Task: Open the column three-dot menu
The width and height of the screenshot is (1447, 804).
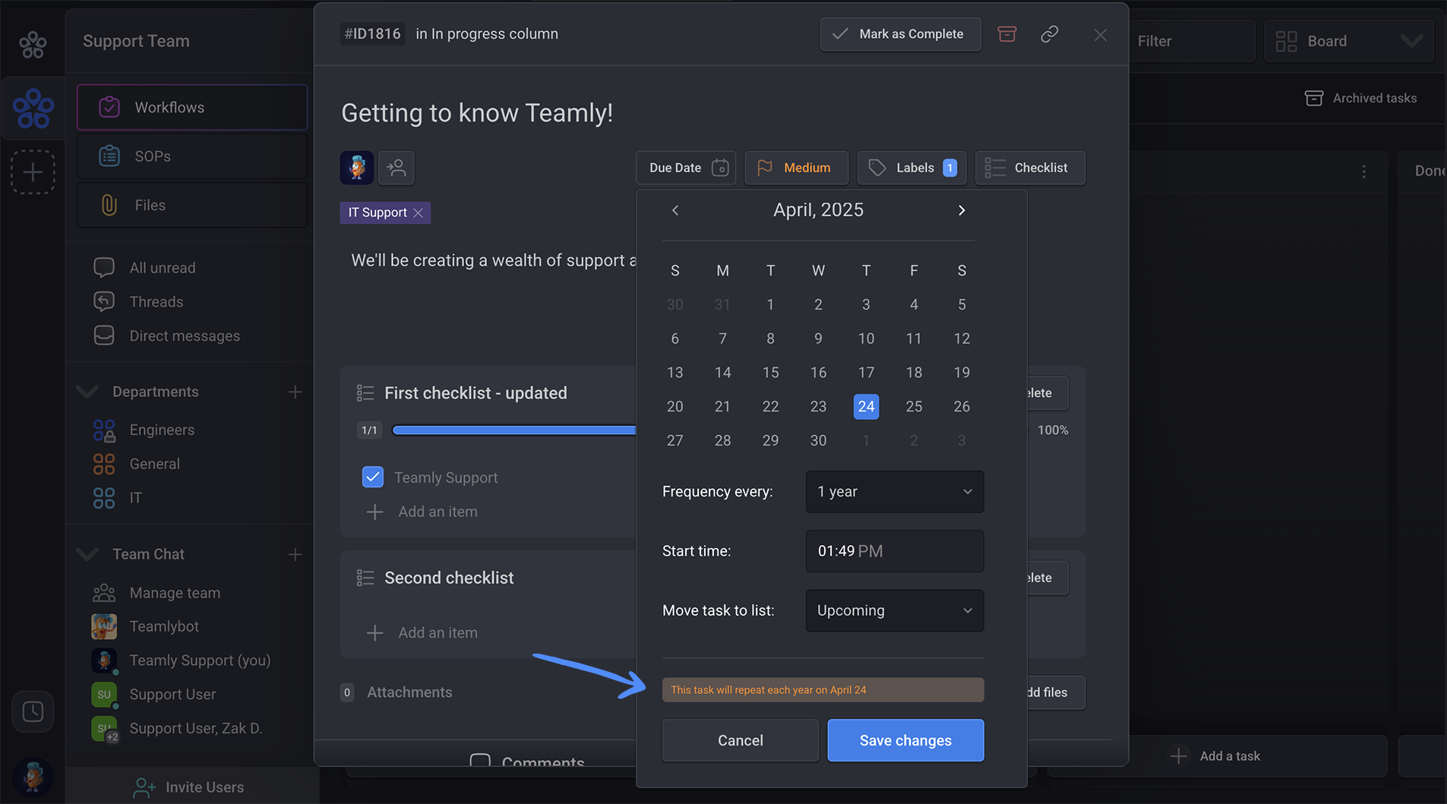Action: 1363,172
